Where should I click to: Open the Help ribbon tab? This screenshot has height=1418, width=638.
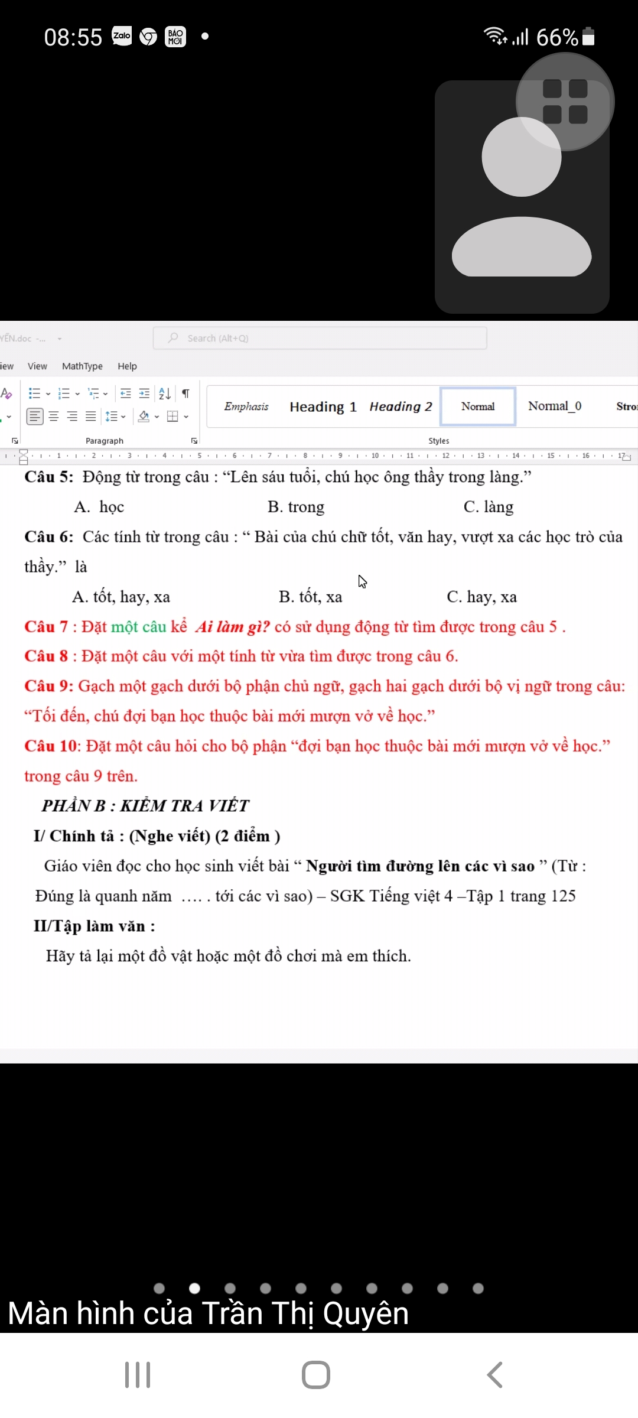127,366
